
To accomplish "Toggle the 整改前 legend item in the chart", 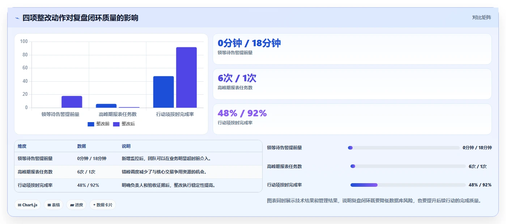I will point(98,124).
